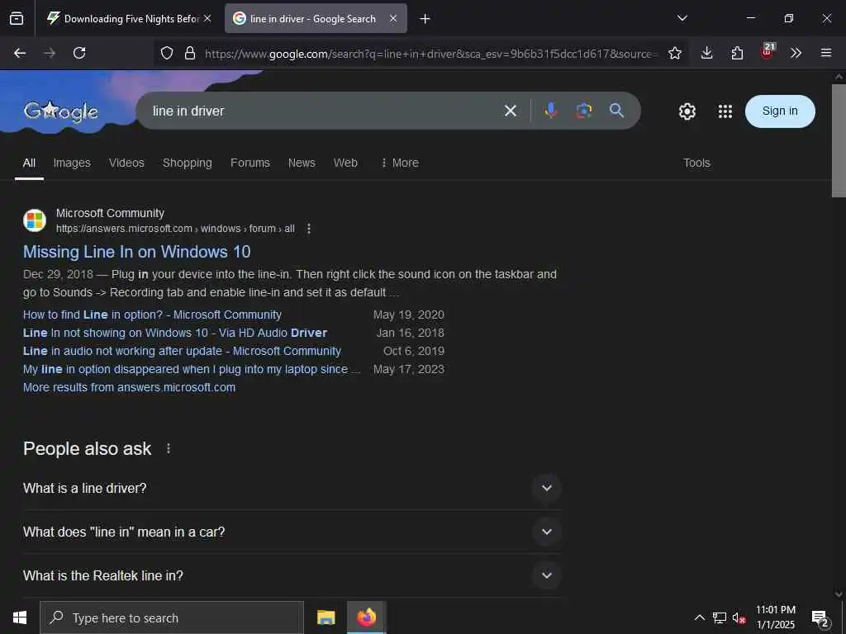Open the search Tools options
The width and height of the screenshot is (846, 634).
coord(696,163)
